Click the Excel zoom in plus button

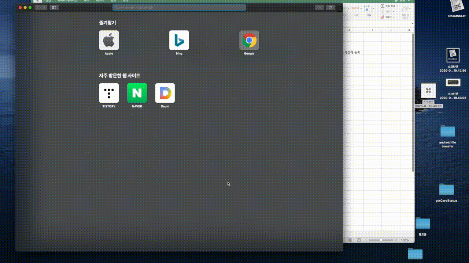396,240
